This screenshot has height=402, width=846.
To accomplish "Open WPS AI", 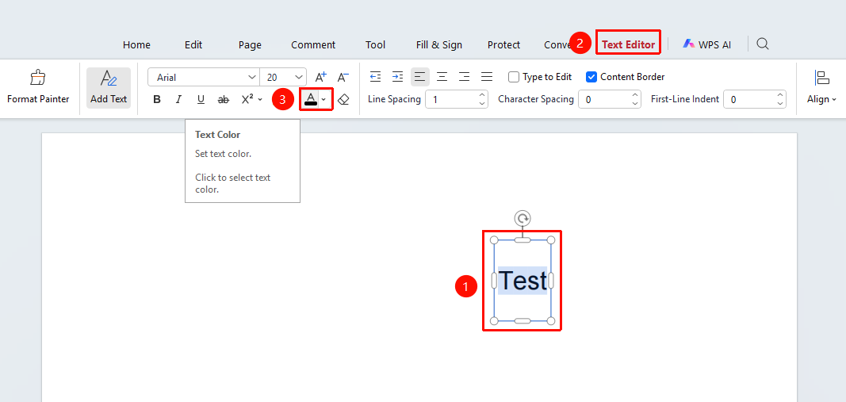I will pyautogui.click(x=707, y=44).
